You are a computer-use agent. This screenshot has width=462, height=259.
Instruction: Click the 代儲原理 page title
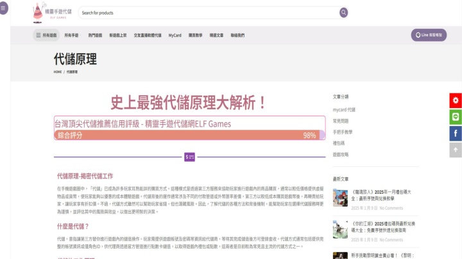[x=75, y=59]
